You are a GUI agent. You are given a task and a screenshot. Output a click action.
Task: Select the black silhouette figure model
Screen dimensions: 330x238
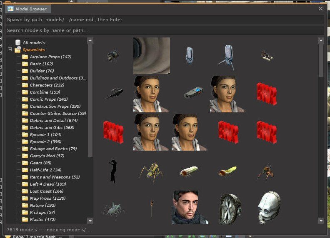click(x=113, y=171)
